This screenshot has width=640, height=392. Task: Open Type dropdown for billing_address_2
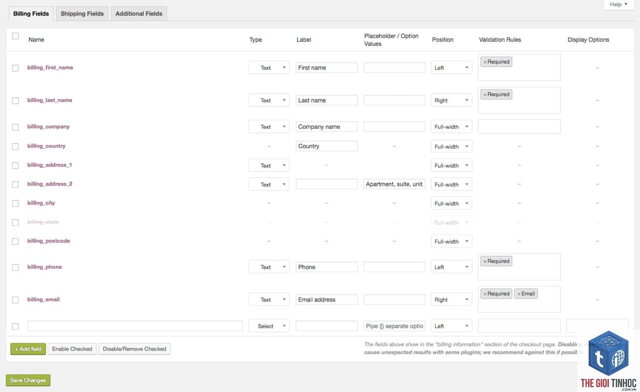269,184
